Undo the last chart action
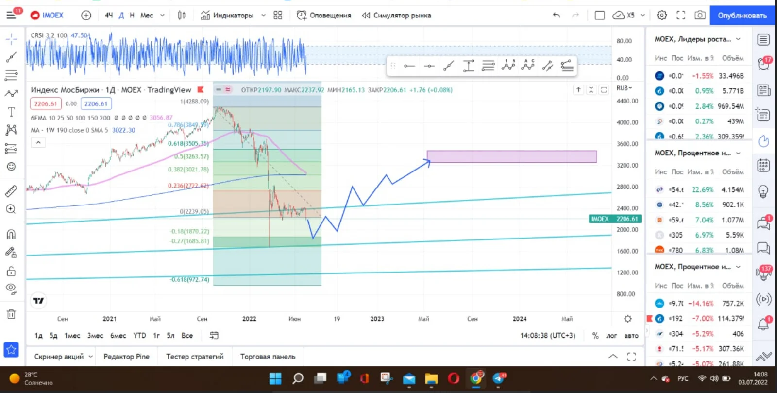Image resolution: width=777 pixels, height=393 pixels. tap(557, 15)
